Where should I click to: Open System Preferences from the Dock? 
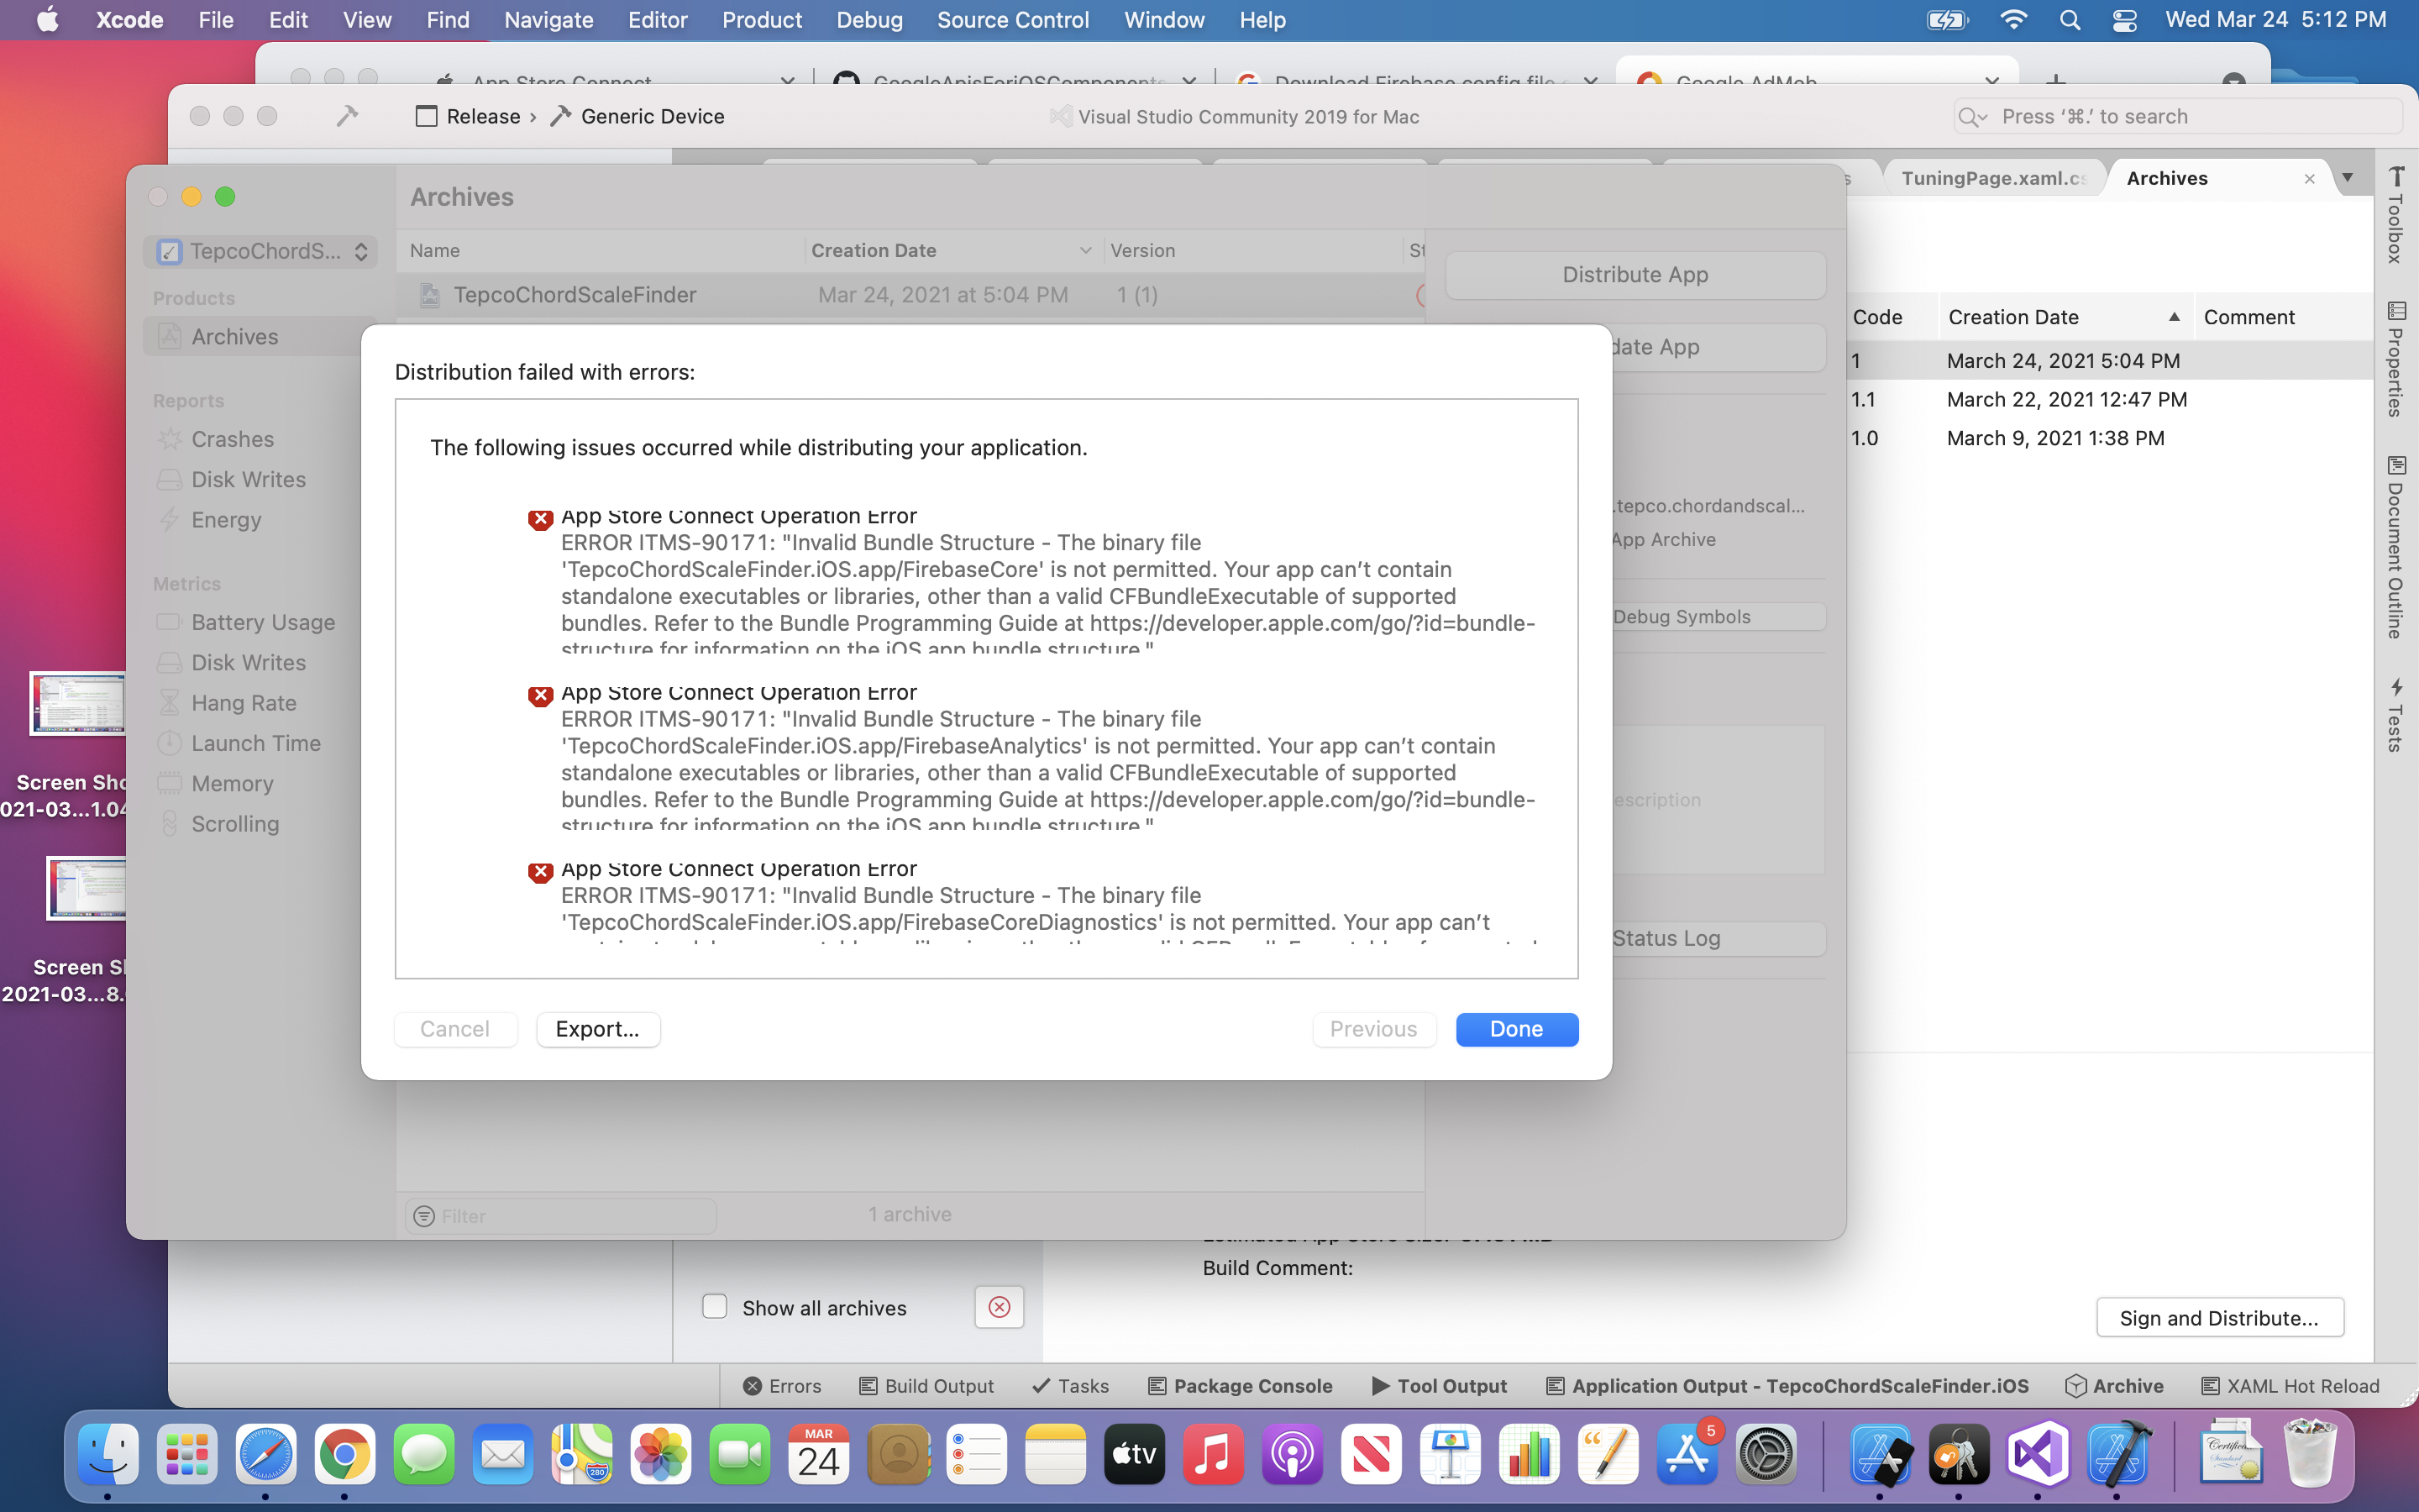click(x=1766, y=1454)
